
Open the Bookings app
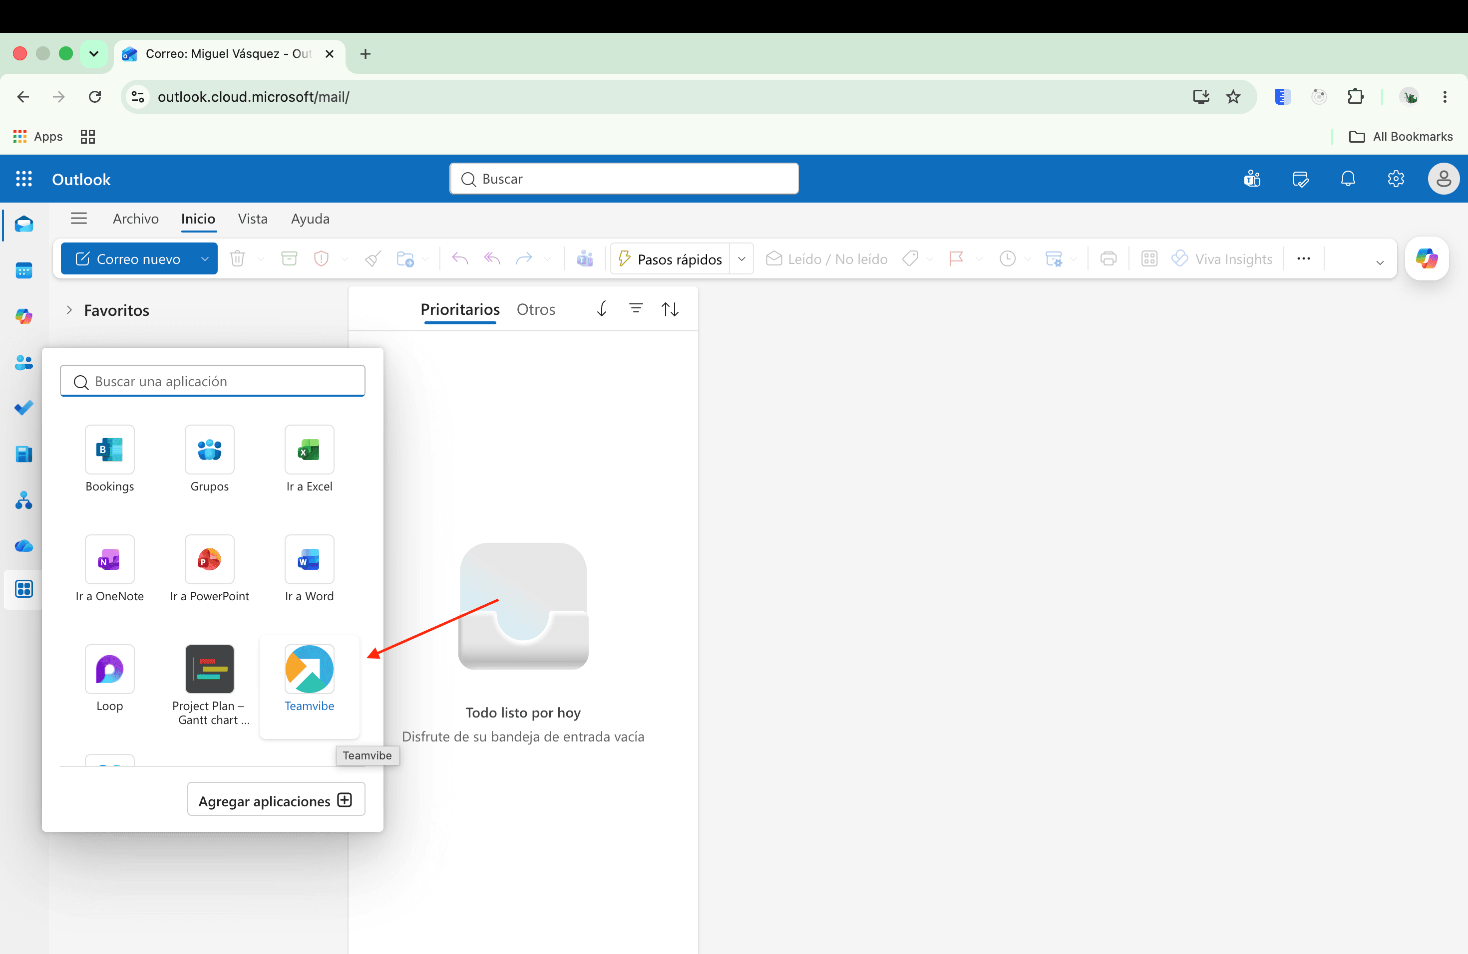tap(110, 459)
